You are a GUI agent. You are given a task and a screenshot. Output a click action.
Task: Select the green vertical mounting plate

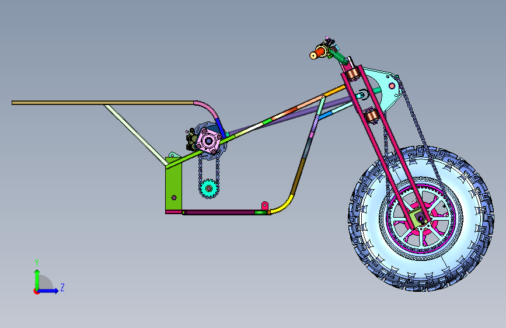(173, 185)
